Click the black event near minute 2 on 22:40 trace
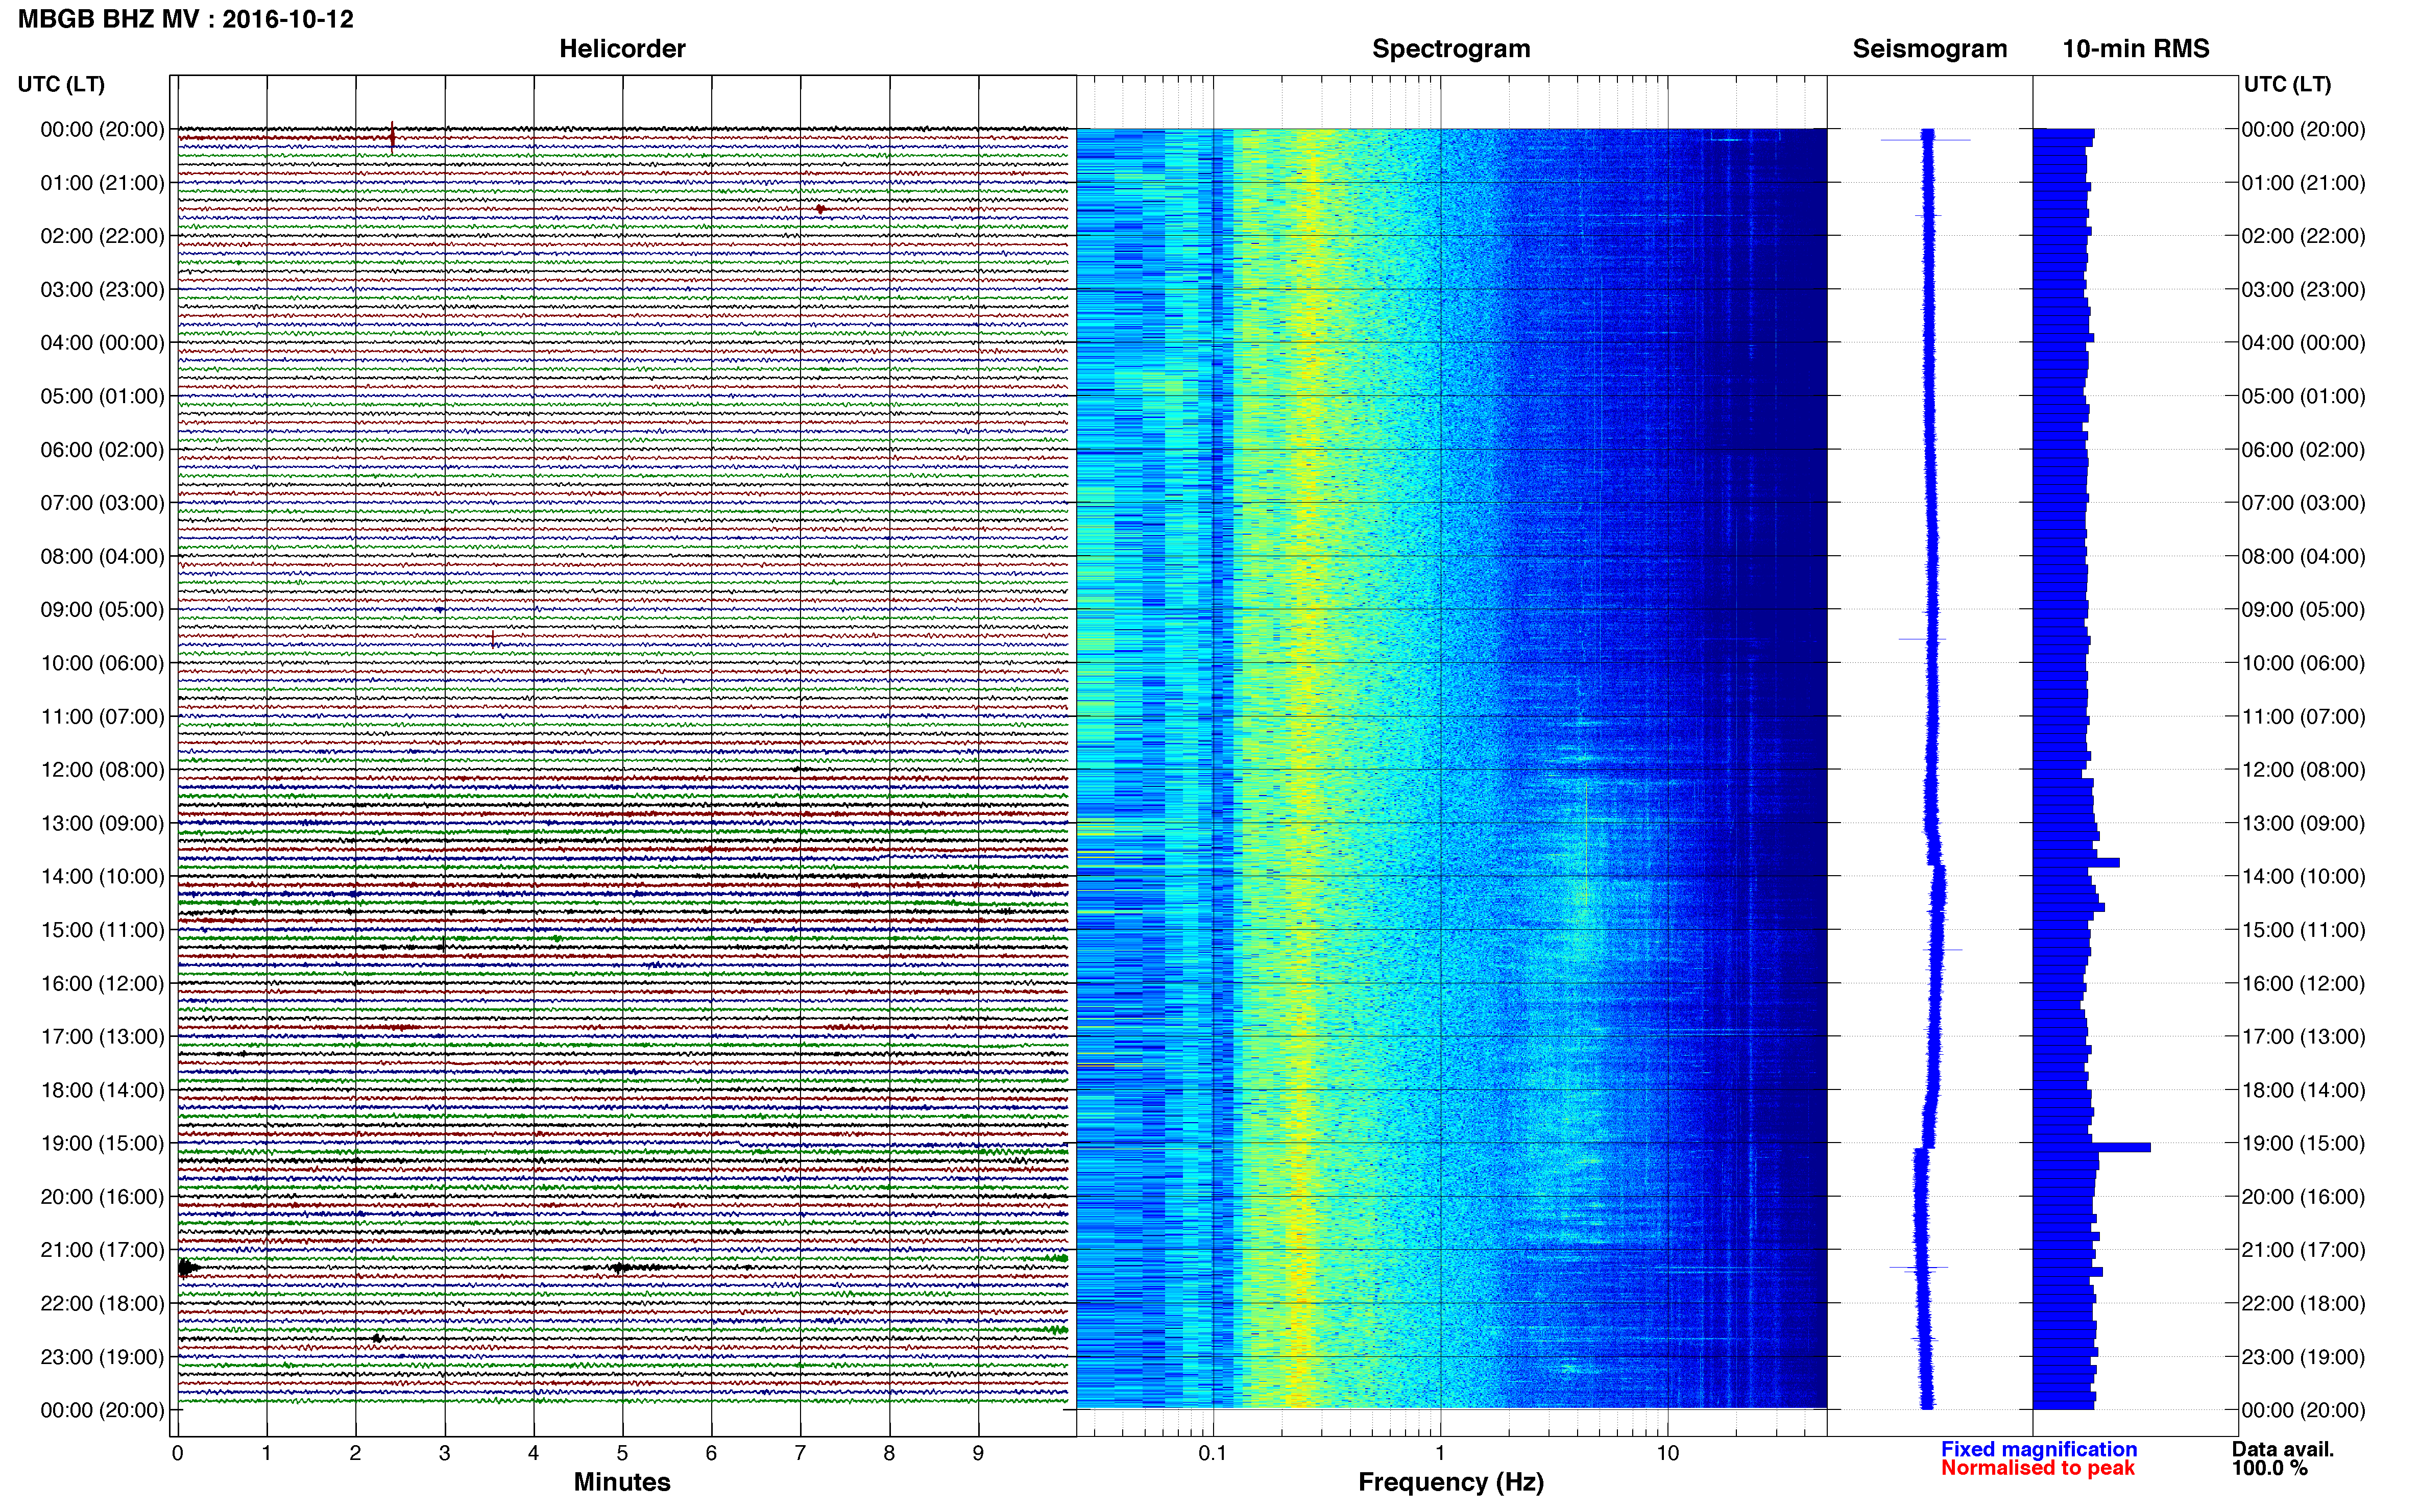The width and height of the screenshot is (2420, 1512). pyautogui.click(x=376, y=1338)
